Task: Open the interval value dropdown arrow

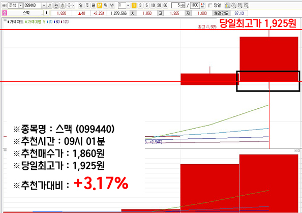Action: tap(128, 6)
